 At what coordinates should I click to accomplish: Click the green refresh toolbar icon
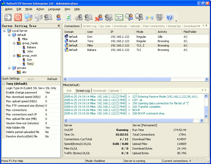68,17
